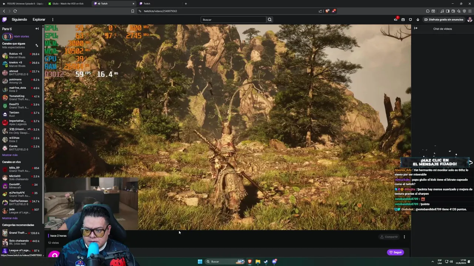This screenshot has width=474, height=266.
Task: Show hidden system tray icons
Action: [x=433, y=262]
